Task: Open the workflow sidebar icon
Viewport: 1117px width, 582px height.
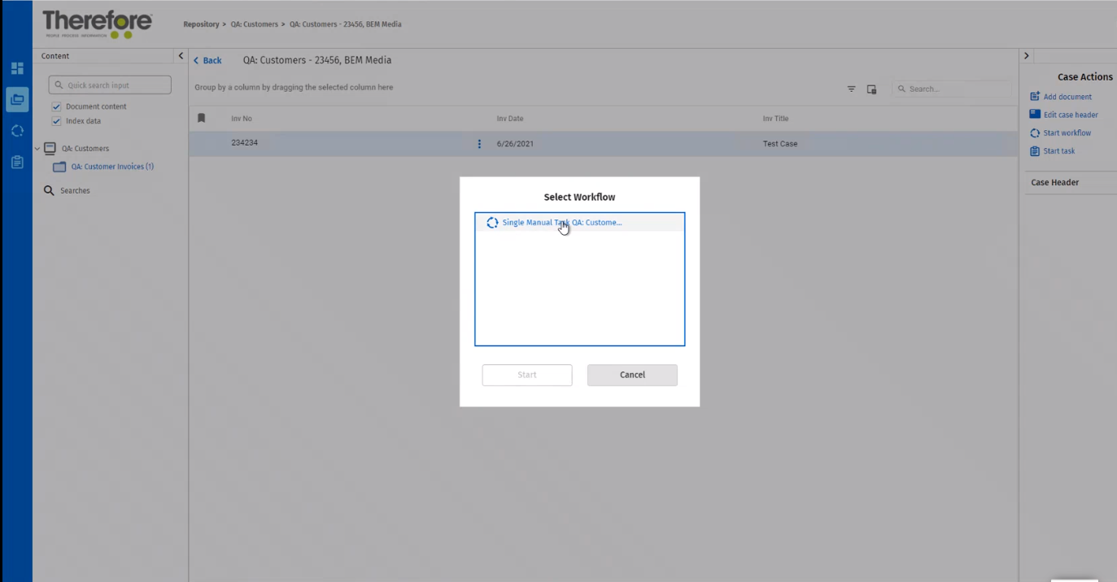Action: click(x=17, y=131)
